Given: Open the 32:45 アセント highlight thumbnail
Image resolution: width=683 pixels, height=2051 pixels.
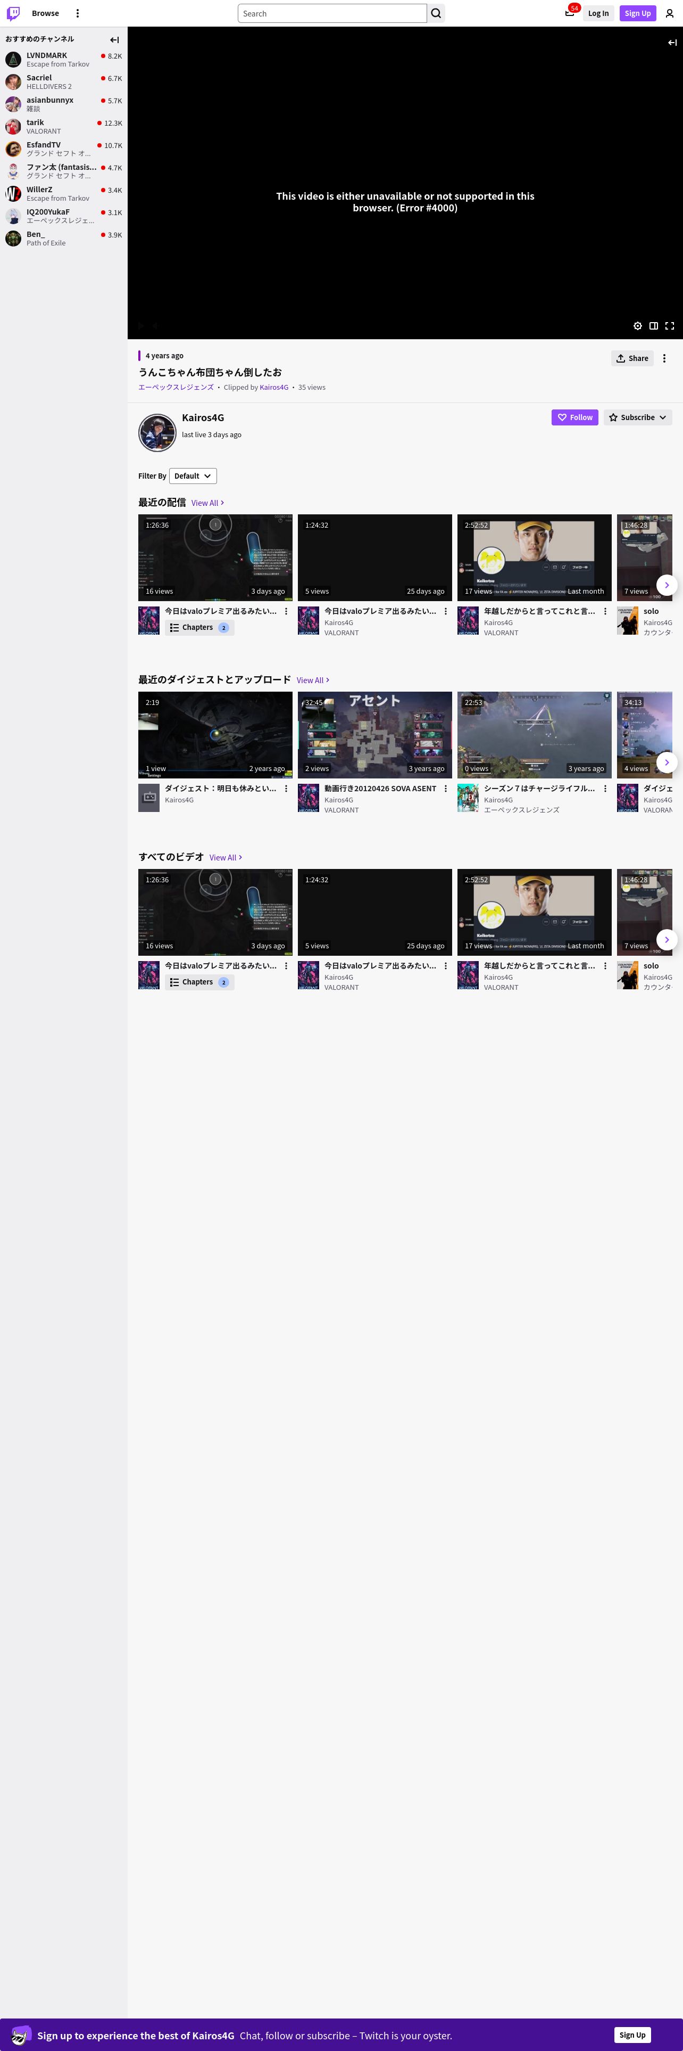Looking at the screenshot, I should pos(374,735).
